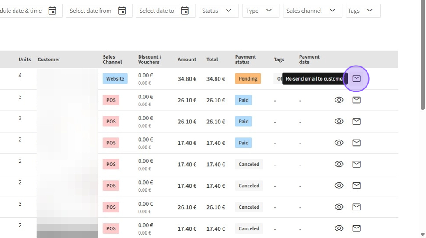Click the Website sales channel badge
The height and width of the screenshot is (238, 426).
pos(115,79)
